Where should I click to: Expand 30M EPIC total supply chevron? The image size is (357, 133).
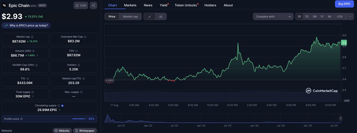point(33,96)
